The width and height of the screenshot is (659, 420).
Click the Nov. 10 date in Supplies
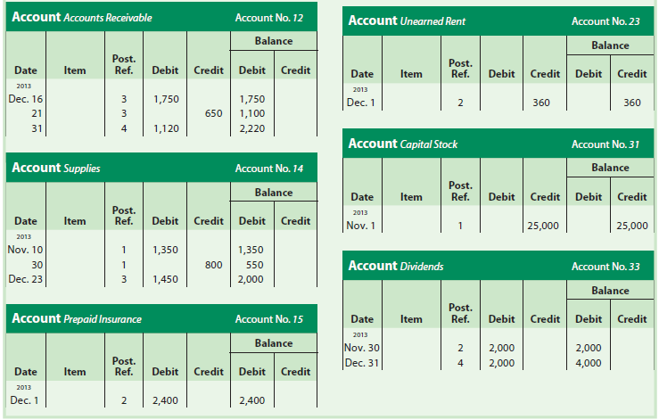click(25, 250)
